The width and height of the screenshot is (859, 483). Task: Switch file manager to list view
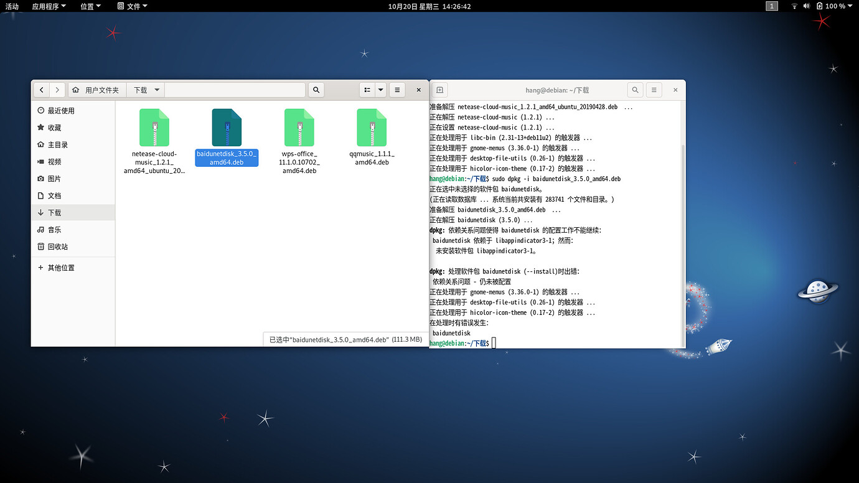367,90
